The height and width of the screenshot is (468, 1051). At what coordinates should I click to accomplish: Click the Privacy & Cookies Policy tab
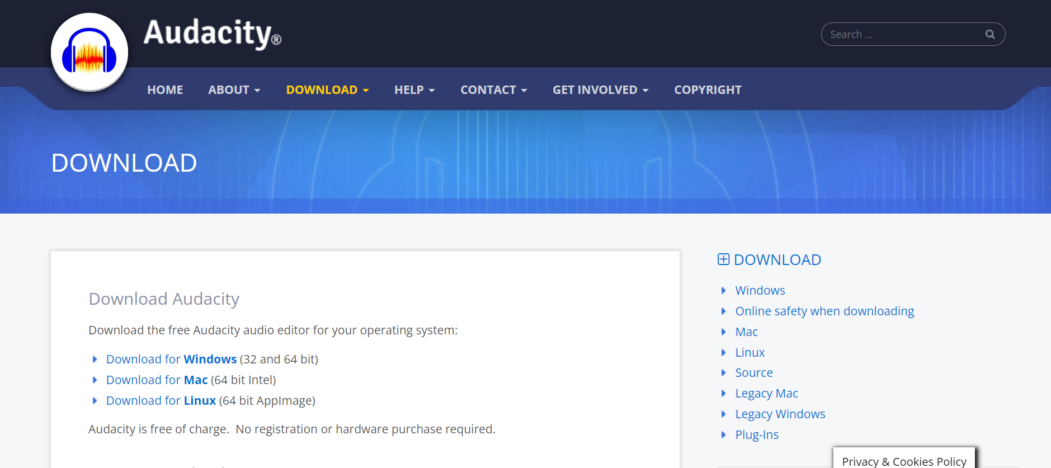(903, 461)
